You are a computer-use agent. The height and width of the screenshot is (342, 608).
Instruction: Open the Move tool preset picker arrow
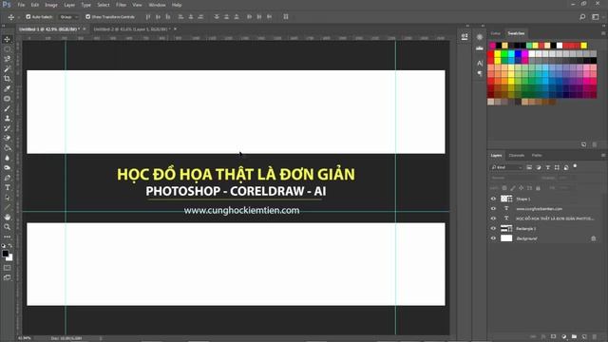(x=18, y=17)
